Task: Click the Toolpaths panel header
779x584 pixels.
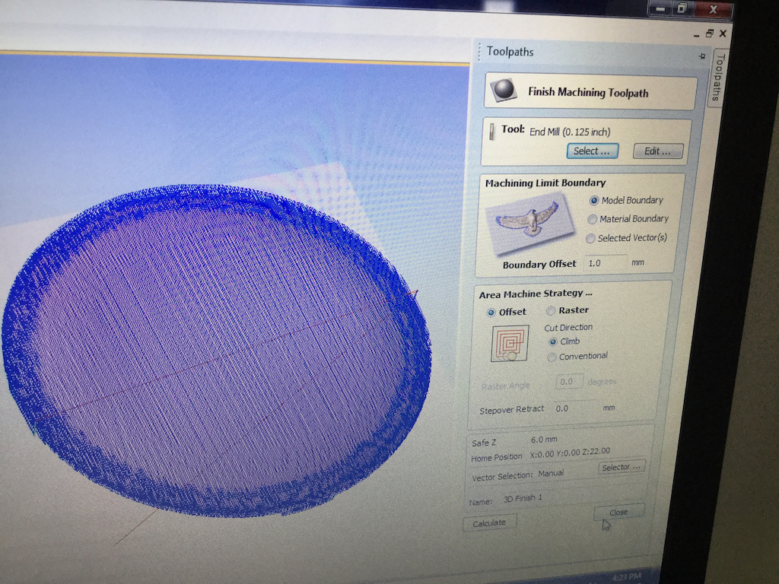Action: point(510,52)
